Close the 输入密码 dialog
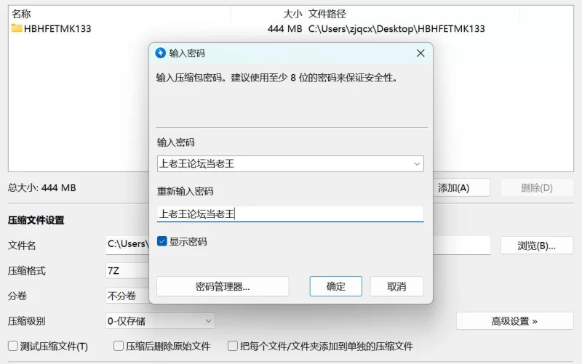This screenshot has width=582, height=364. tap(420, 53)
